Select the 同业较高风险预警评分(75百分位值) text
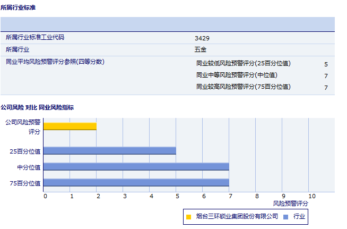The image size is (347, 229). 243,87
